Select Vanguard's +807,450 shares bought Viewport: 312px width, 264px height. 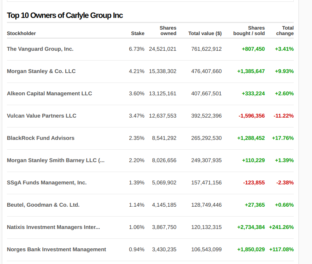pyautogui.click(x=253, y=49)
